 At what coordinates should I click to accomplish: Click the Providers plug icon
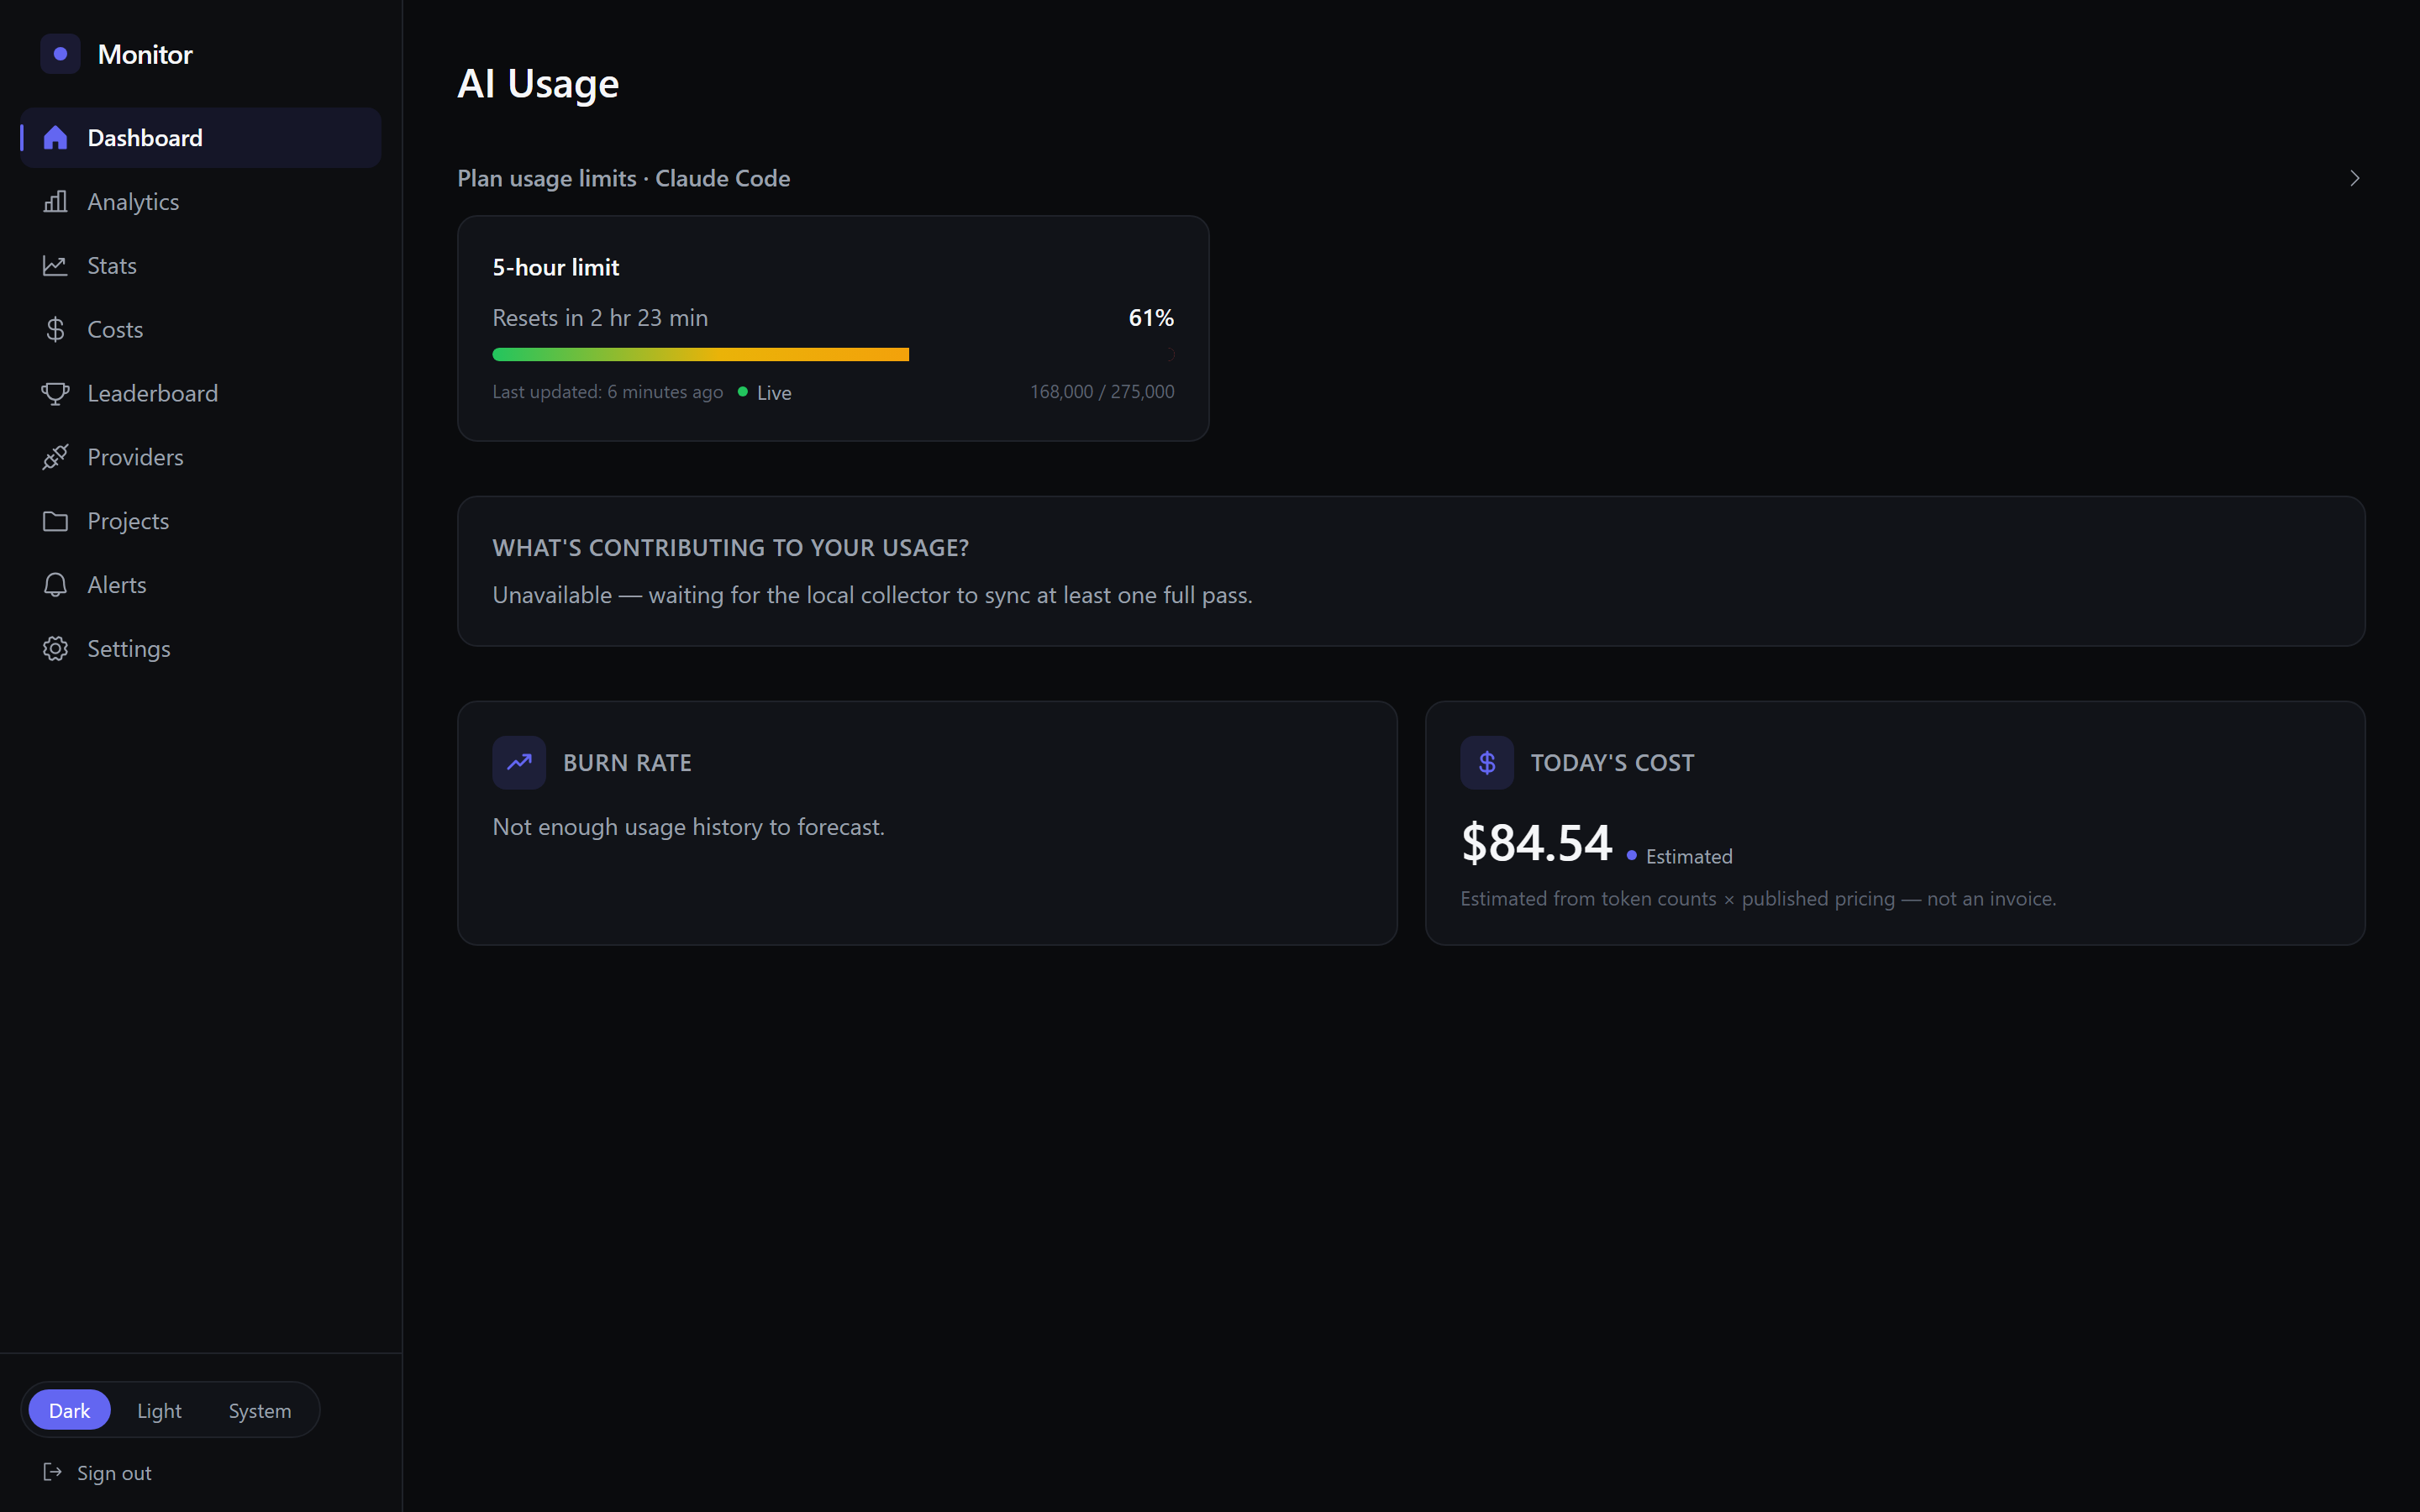(55, 457)
